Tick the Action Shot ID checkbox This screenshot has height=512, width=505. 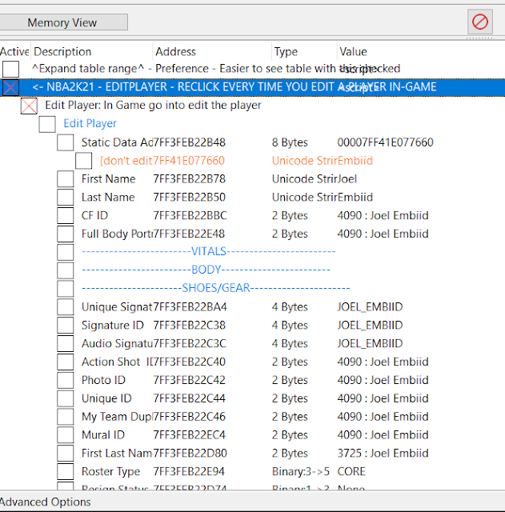coord(66,362)
